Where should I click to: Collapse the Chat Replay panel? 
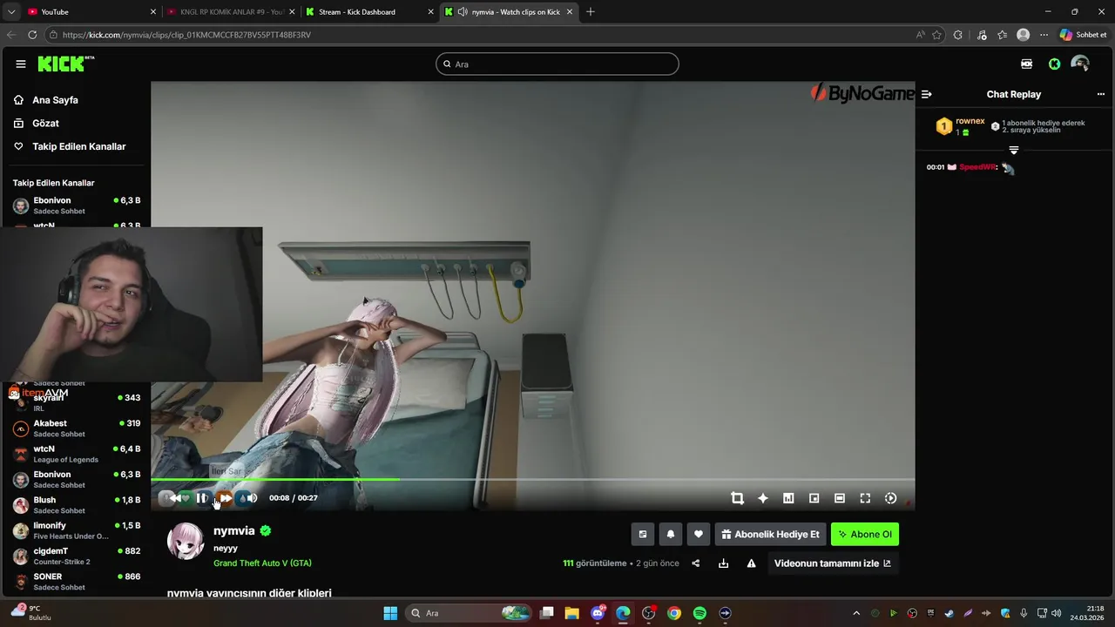point(927,94)
